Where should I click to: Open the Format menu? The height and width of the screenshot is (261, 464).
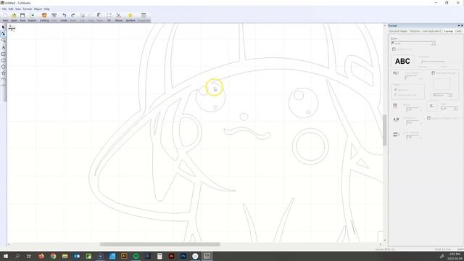pos(28,9)
